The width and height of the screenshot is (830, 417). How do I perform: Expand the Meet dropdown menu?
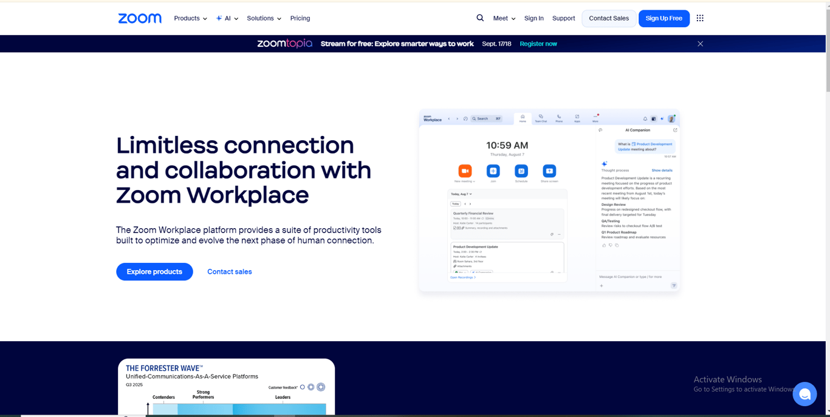click(504, 18)
